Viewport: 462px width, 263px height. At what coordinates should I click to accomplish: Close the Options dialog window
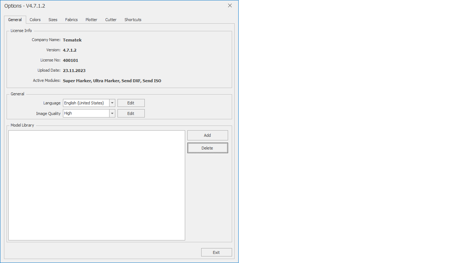(230, 5)
